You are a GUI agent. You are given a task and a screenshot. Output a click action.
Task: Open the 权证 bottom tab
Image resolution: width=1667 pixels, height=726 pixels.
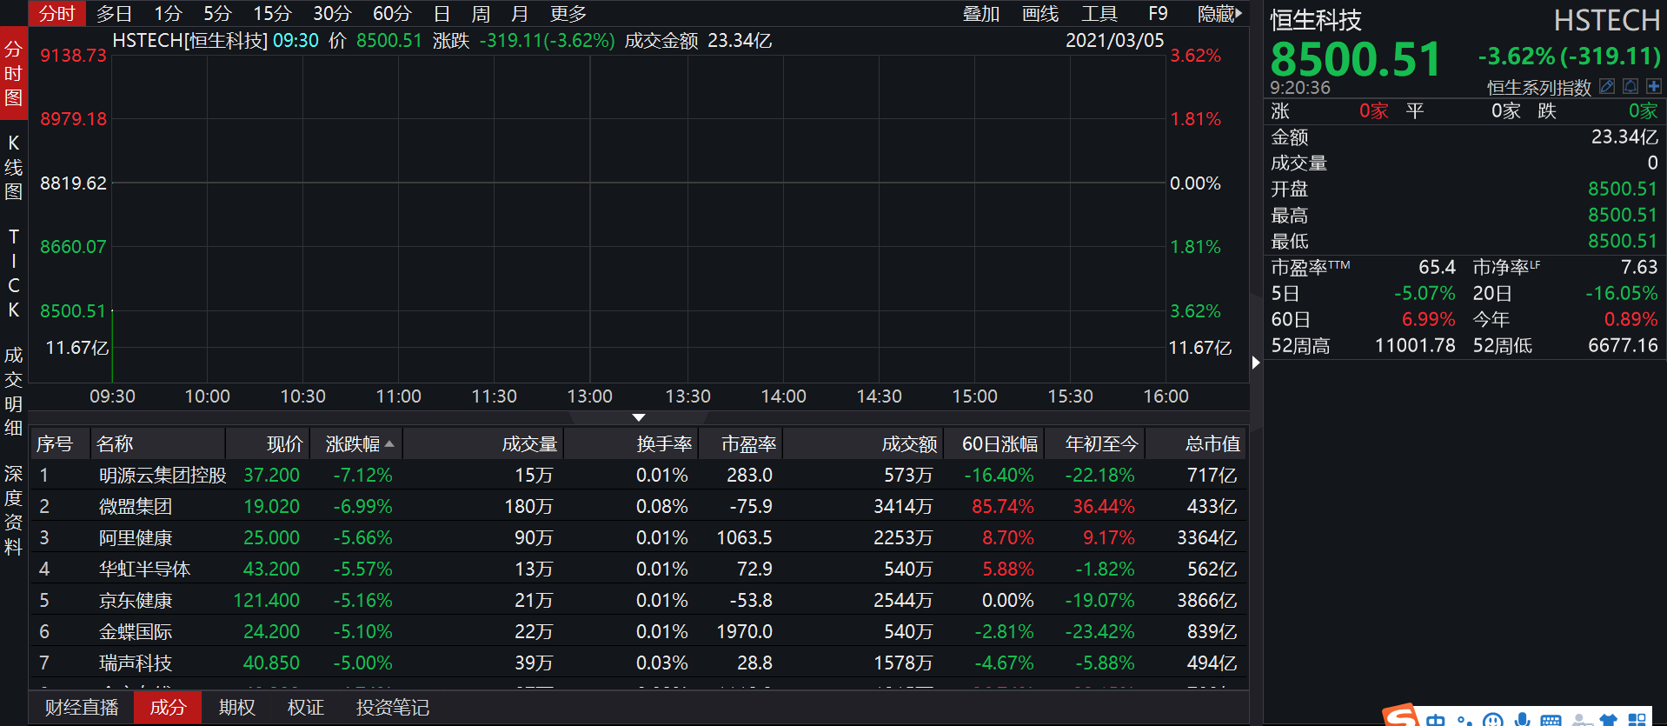(x=305, y=708)
